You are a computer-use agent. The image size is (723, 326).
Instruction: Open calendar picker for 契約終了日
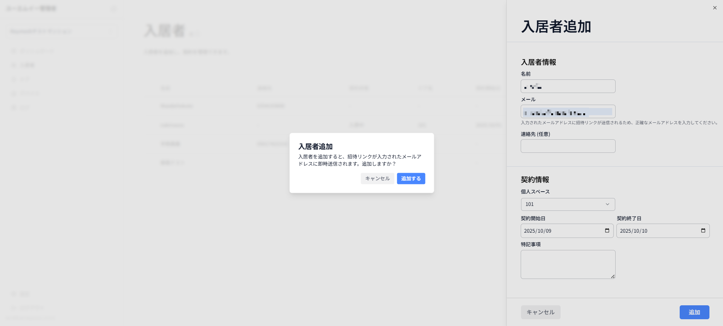coord(703,230)
